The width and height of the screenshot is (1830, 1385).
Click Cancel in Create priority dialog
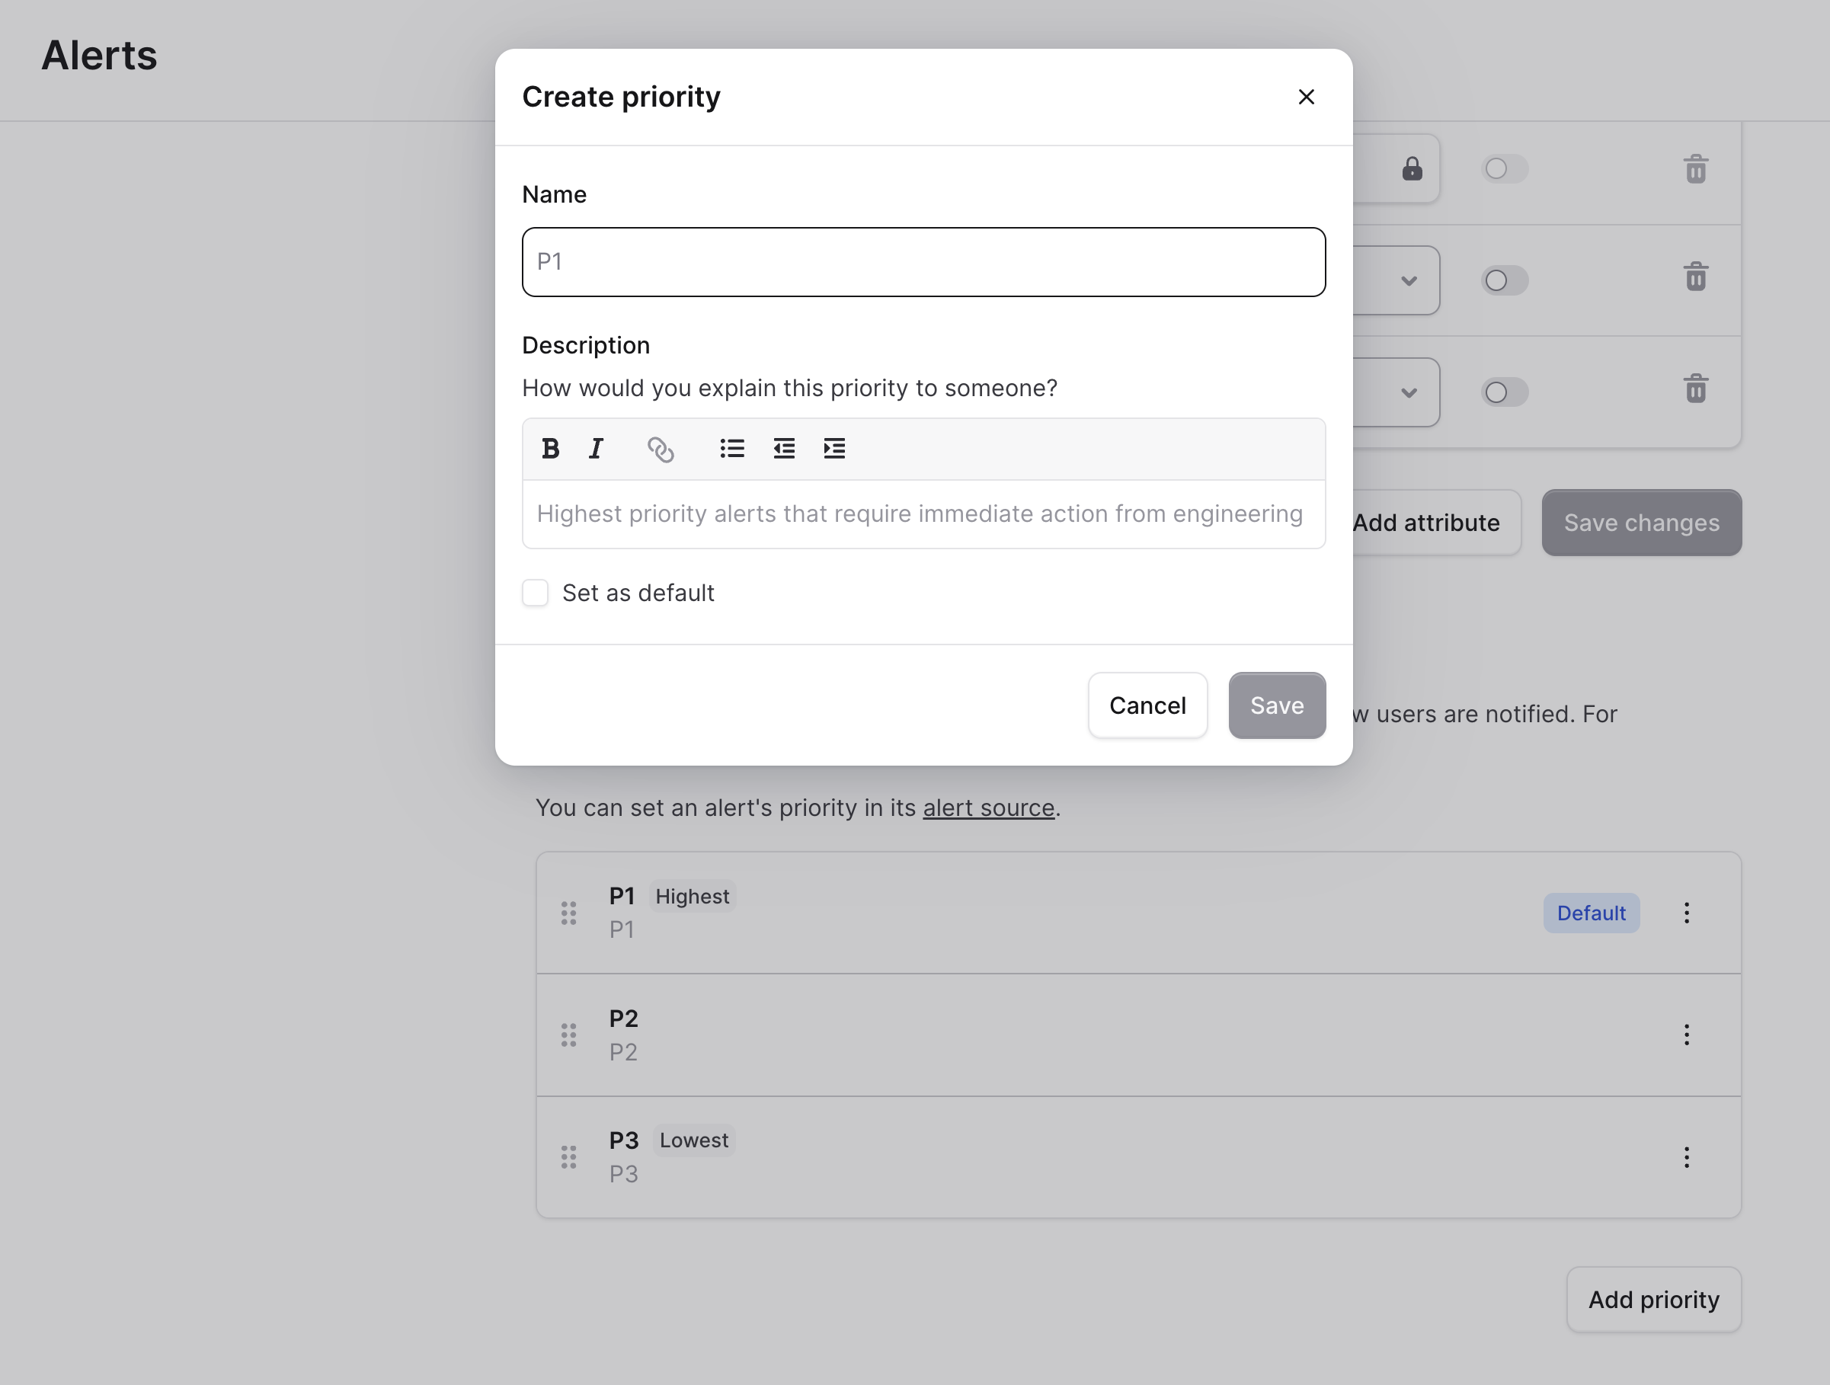point(1147,705)
